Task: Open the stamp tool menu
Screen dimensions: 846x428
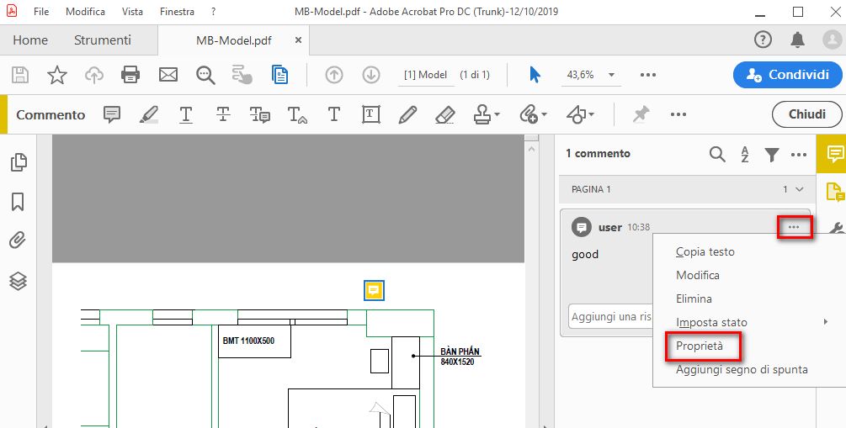Action: click(486, 114)
